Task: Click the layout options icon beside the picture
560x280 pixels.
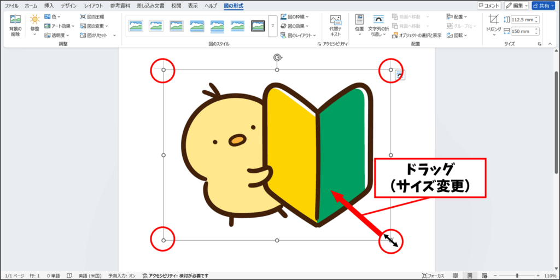Action: tap(400, 75)
